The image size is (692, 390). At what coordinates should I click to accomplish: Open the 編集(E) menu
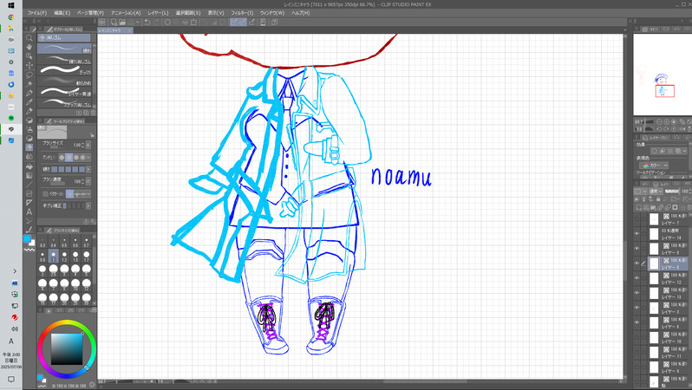click(62, 13)
